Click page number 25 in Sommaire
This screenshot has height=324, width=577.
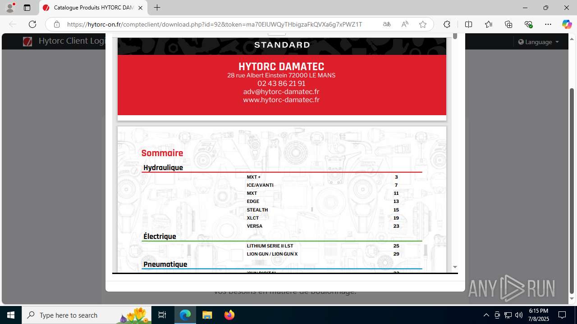396,246
